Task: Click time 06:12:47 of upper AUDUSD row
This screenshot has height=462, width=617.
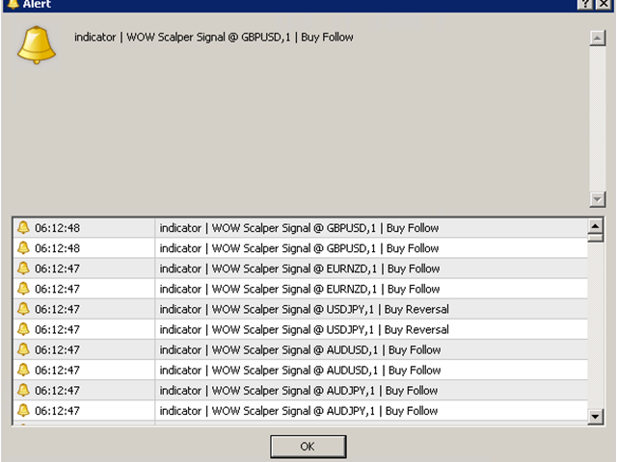Action: [x=58, y=350]
